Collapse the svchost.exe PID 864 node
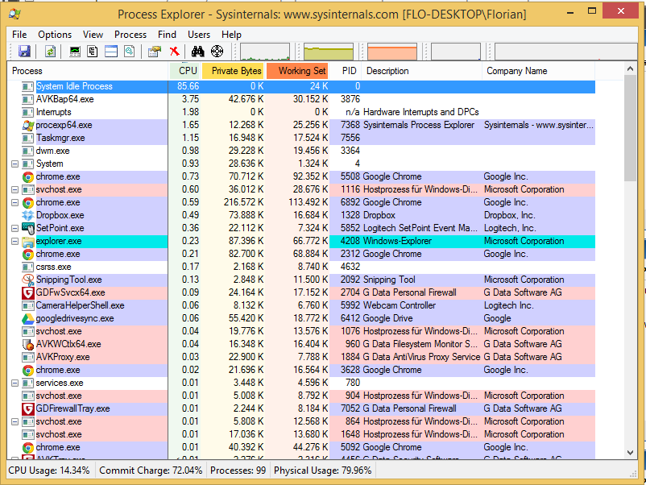The height and width of the screenshot is (485, 646). coord(14,421)
